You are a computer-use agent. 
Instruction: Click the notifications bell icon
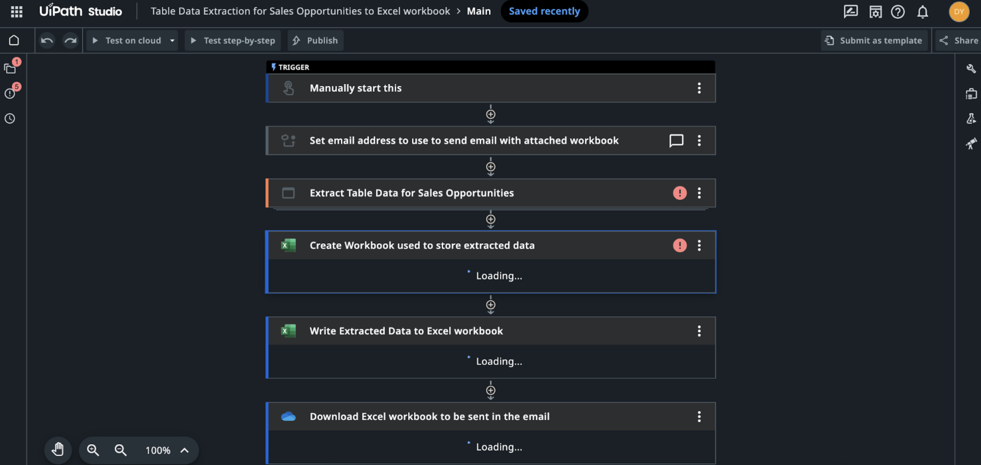click(922, 12)
